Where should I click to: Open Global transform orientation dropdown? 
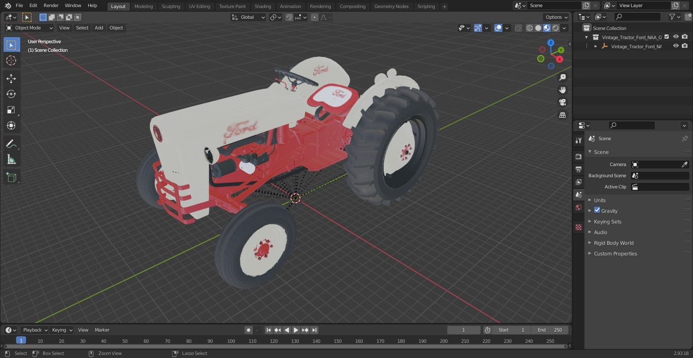point(249,17)
